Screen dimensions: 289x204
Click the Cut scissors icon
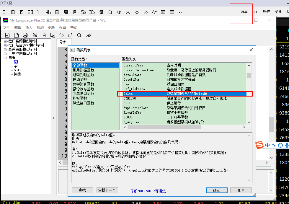(x=35, y=35)
